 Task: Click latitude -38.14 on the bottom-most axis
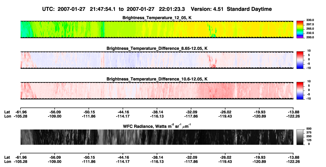157,157
